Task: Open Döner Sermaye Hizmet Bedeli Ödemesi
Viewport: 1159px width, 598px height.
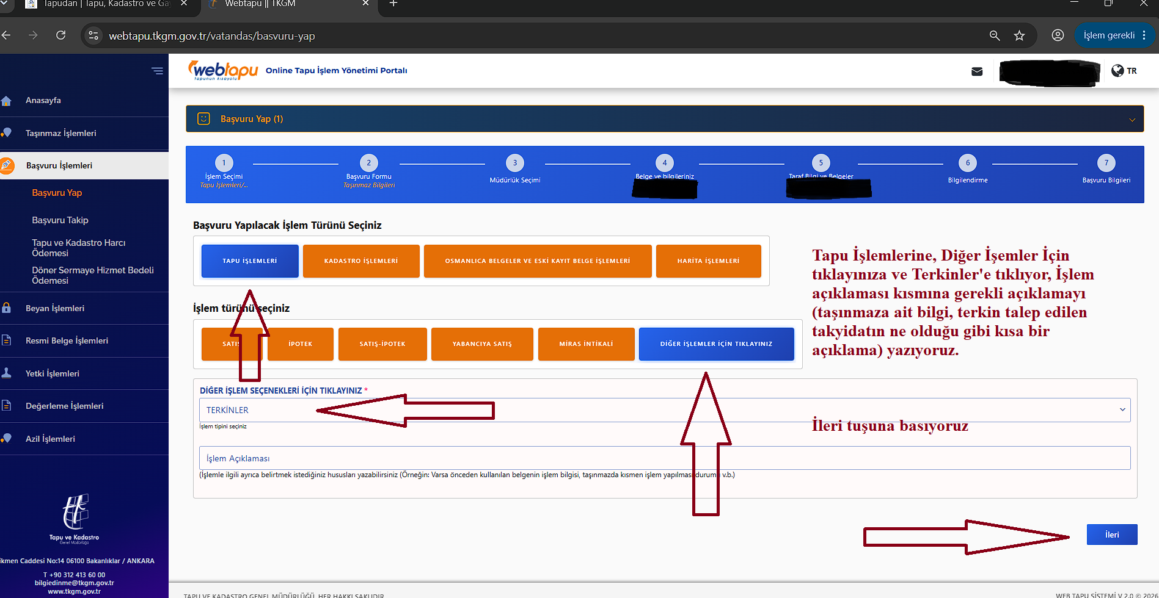Action: click(93, 275)
